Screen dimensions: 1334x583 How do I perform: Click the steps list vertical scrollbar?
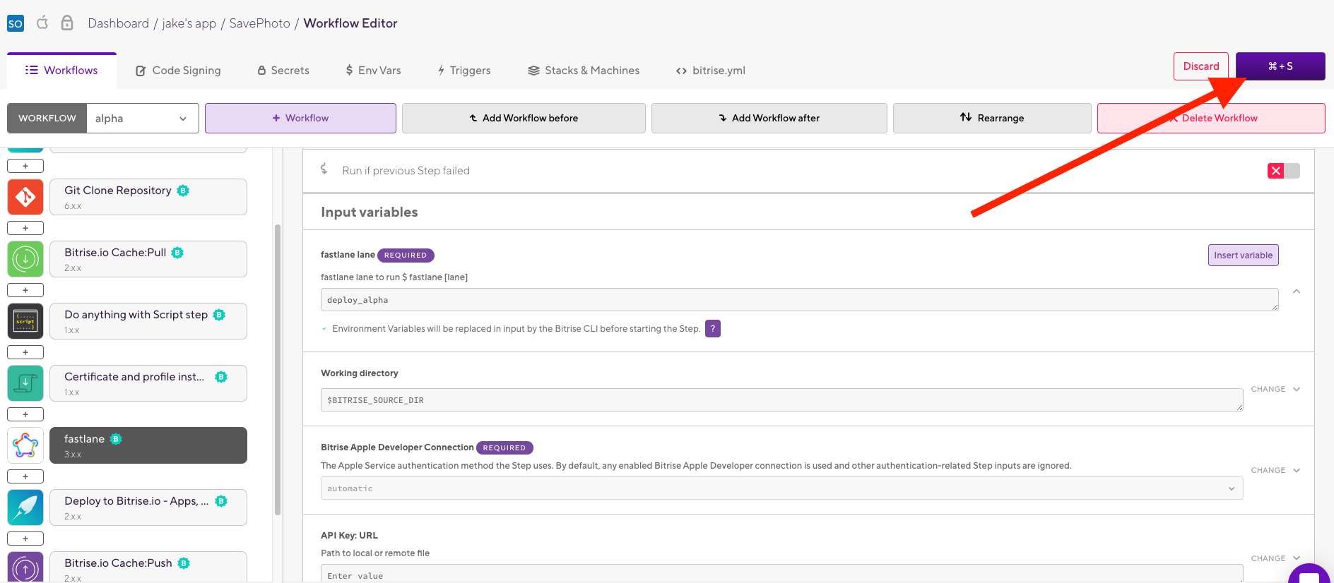click(278, 370)
